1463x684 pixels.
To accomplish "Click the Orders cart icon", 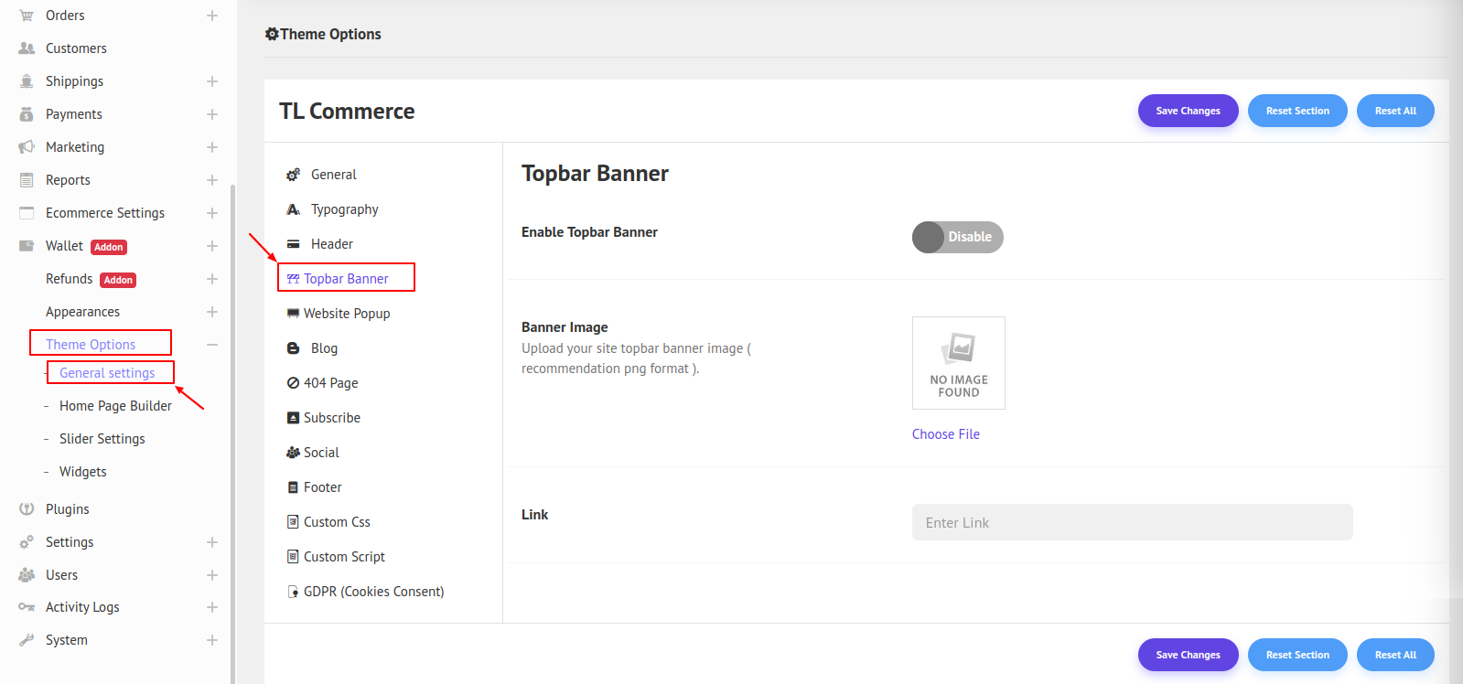I will (x=27, y=16).
